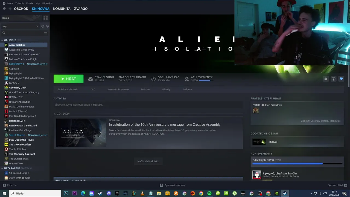350x197 pixels.
Task: Open Windows Start menu
Action: (x=4, y=193)
